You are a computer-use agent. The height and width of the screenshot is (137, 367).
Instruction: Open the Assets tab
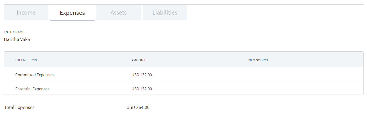coord(119,13)
